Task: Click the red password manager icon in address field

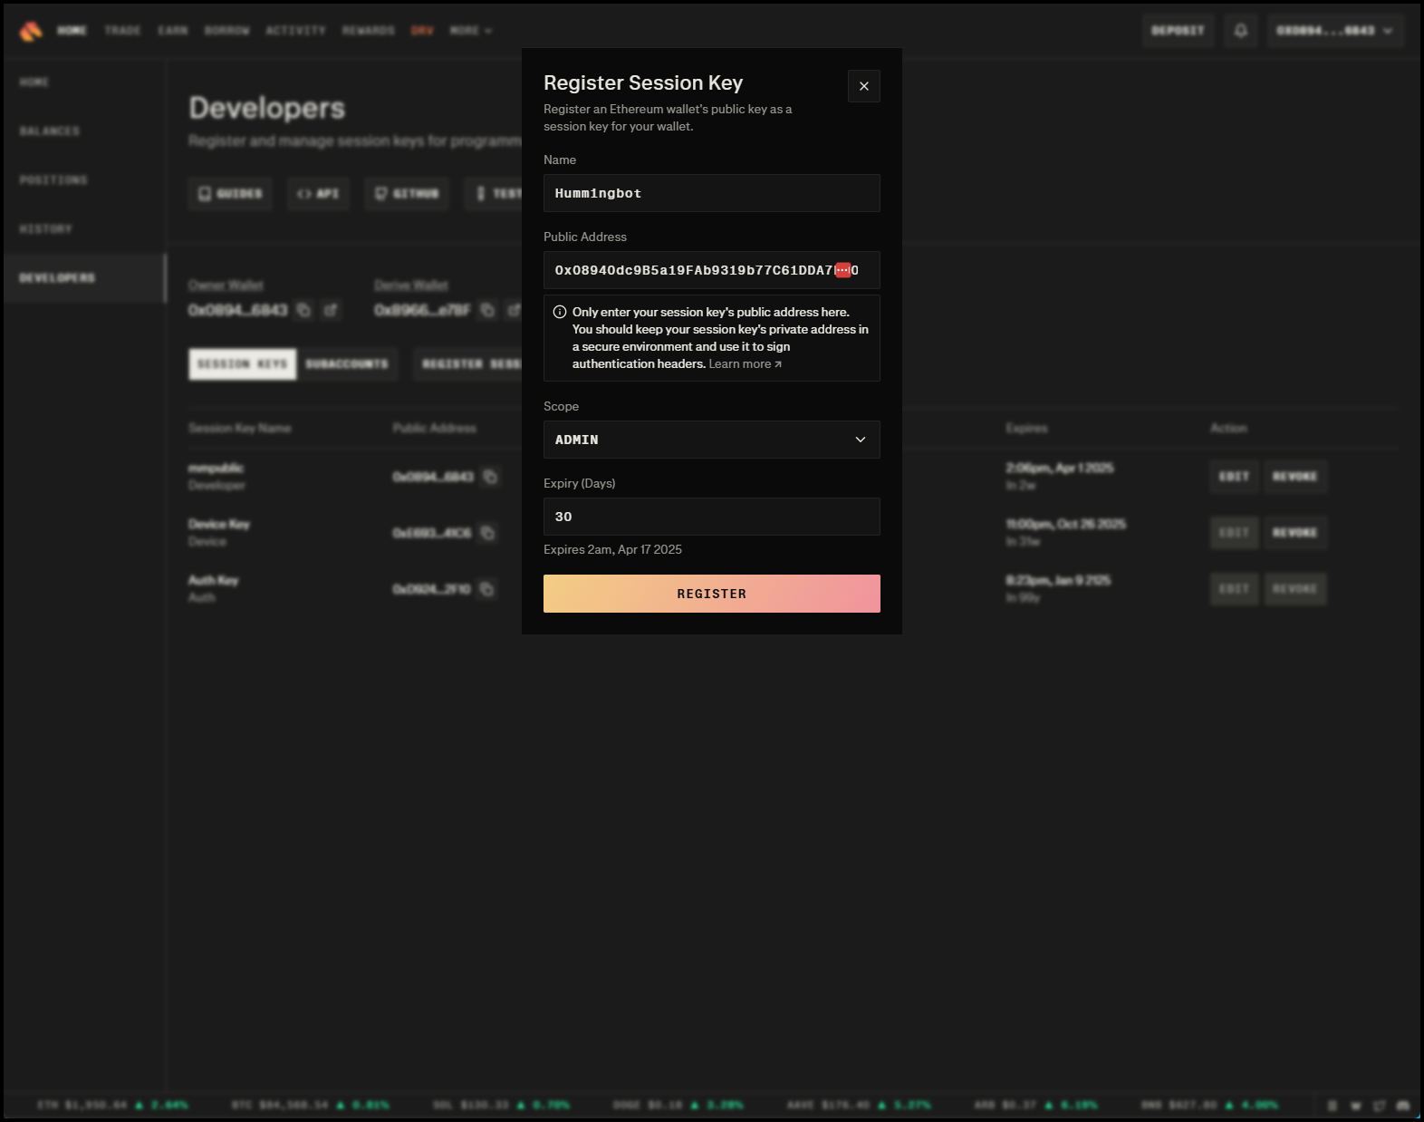Action: click(x=842, y=270)
